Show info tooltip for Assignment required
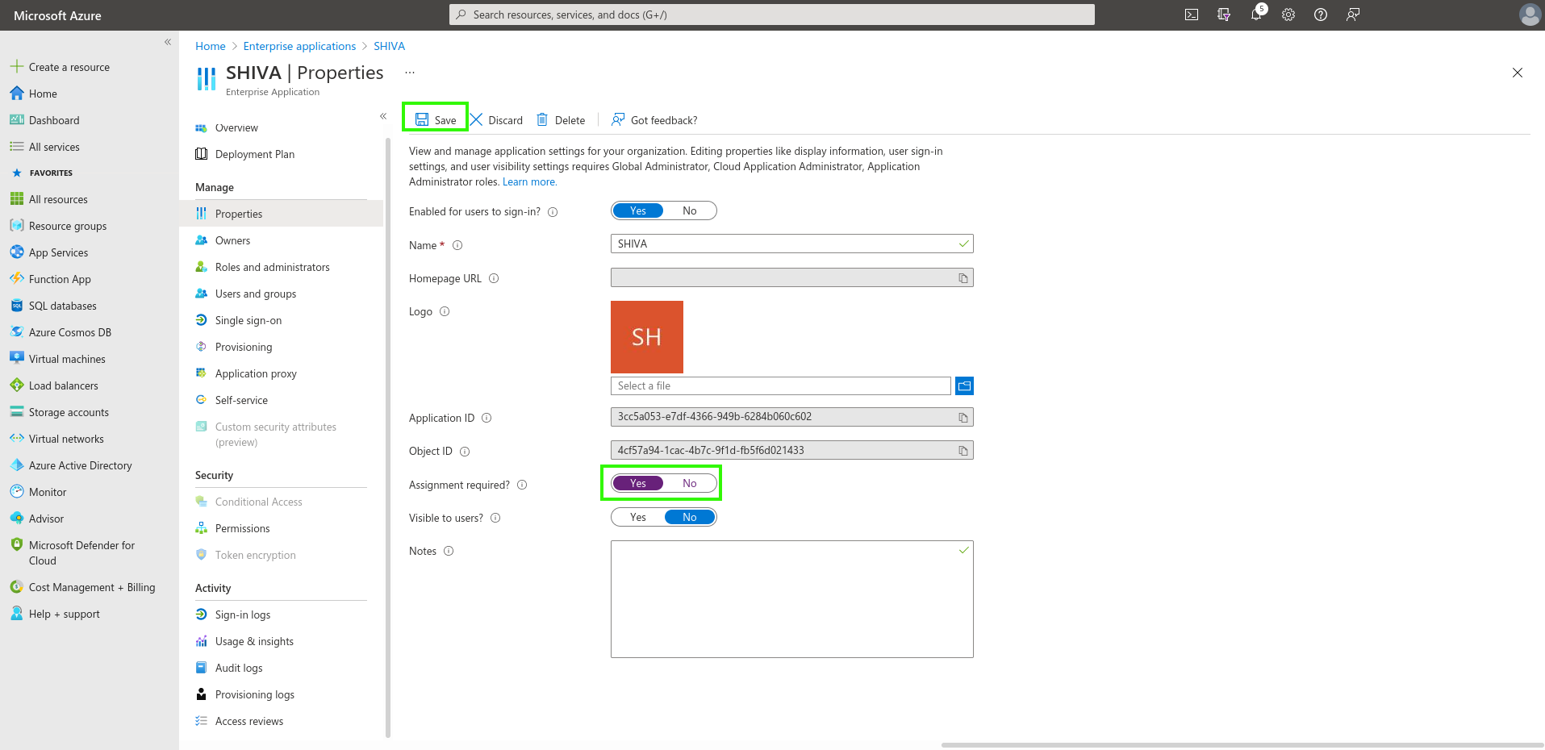Screen dimensions: 1545x750 pos(522,485)
